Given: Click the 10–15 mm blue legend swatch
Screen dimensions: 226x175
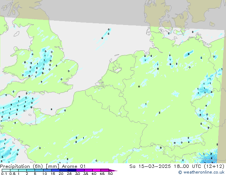Looking at the screenshot, I should (47, 170).
